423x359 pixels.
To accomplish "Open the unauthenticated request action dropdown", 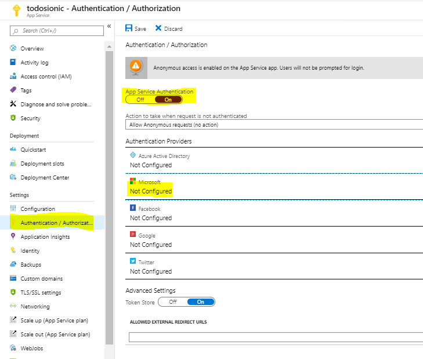I will tap(274, 125).
